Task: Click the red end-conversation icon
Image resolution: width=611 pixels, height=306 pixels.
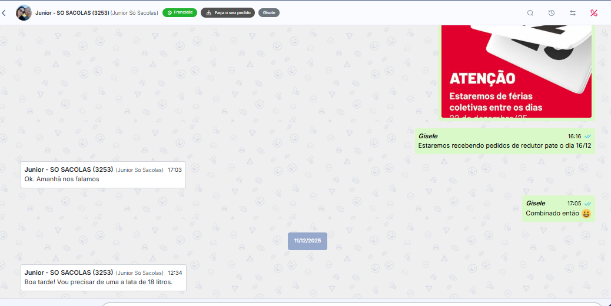Action: click(593, 13)
